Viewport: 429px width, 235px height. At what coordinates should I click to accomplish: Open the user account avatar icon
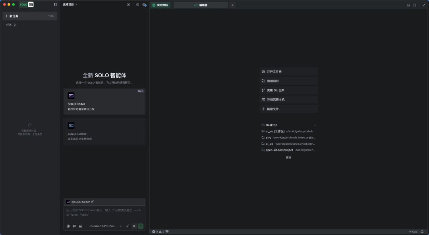pos(145,5)
